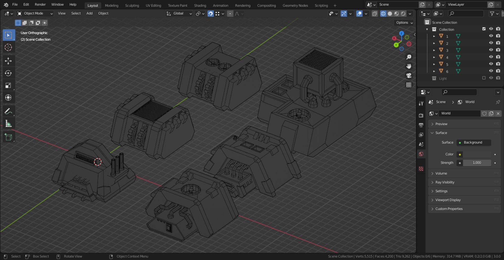This screenshot has width=504, height=260.
Task: Collapse the Surface panel
Action: point(464,133)
